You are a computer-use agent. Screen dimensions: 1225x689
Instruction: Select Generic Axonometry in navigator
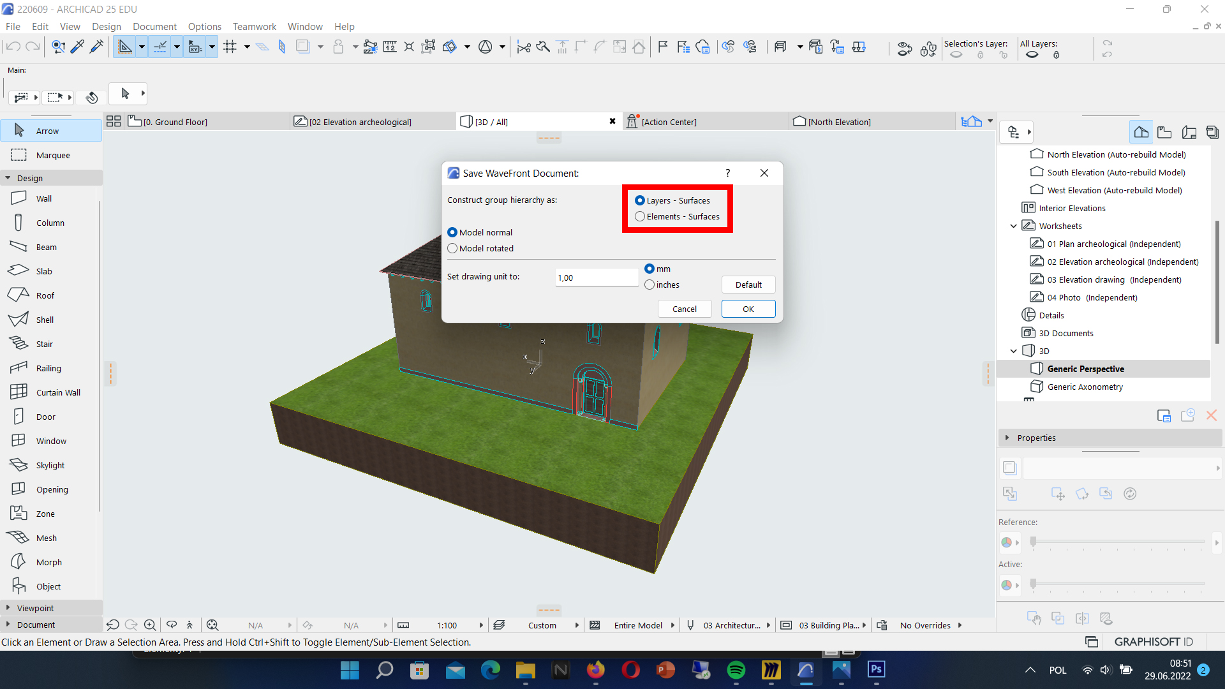(1085, 387)
